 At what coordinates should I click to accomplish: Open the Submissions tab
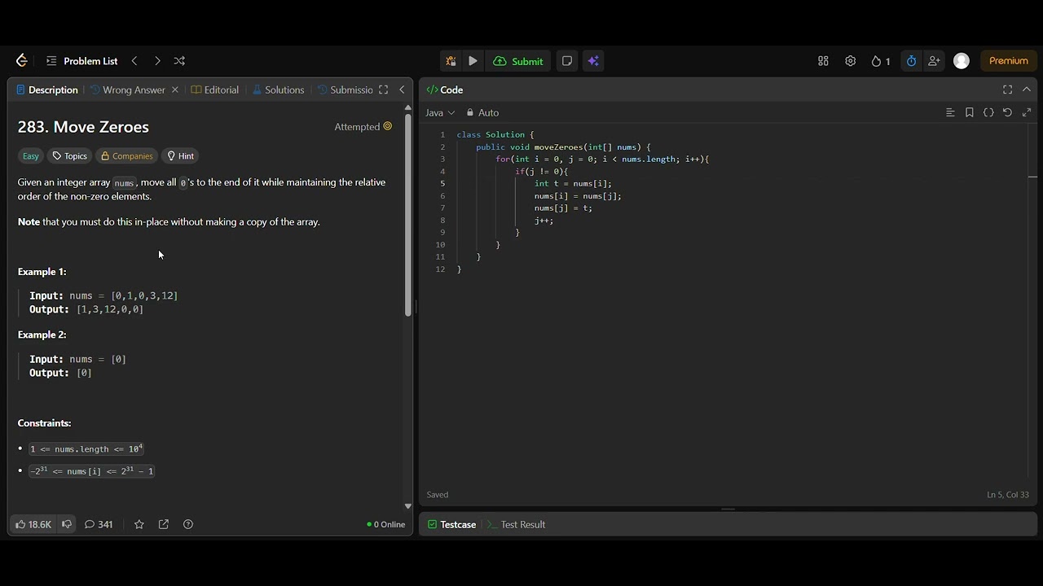tap(345, 90)
